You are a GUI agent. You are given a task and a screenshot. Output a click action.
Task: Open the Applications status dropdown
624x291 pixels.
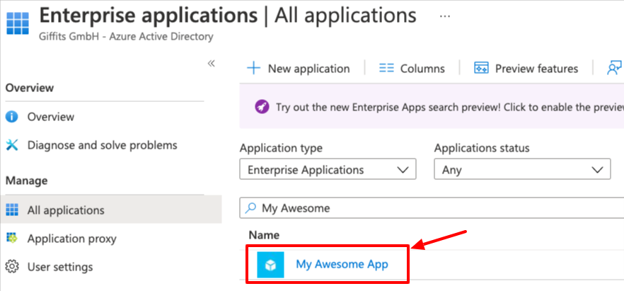pos(522,169)
